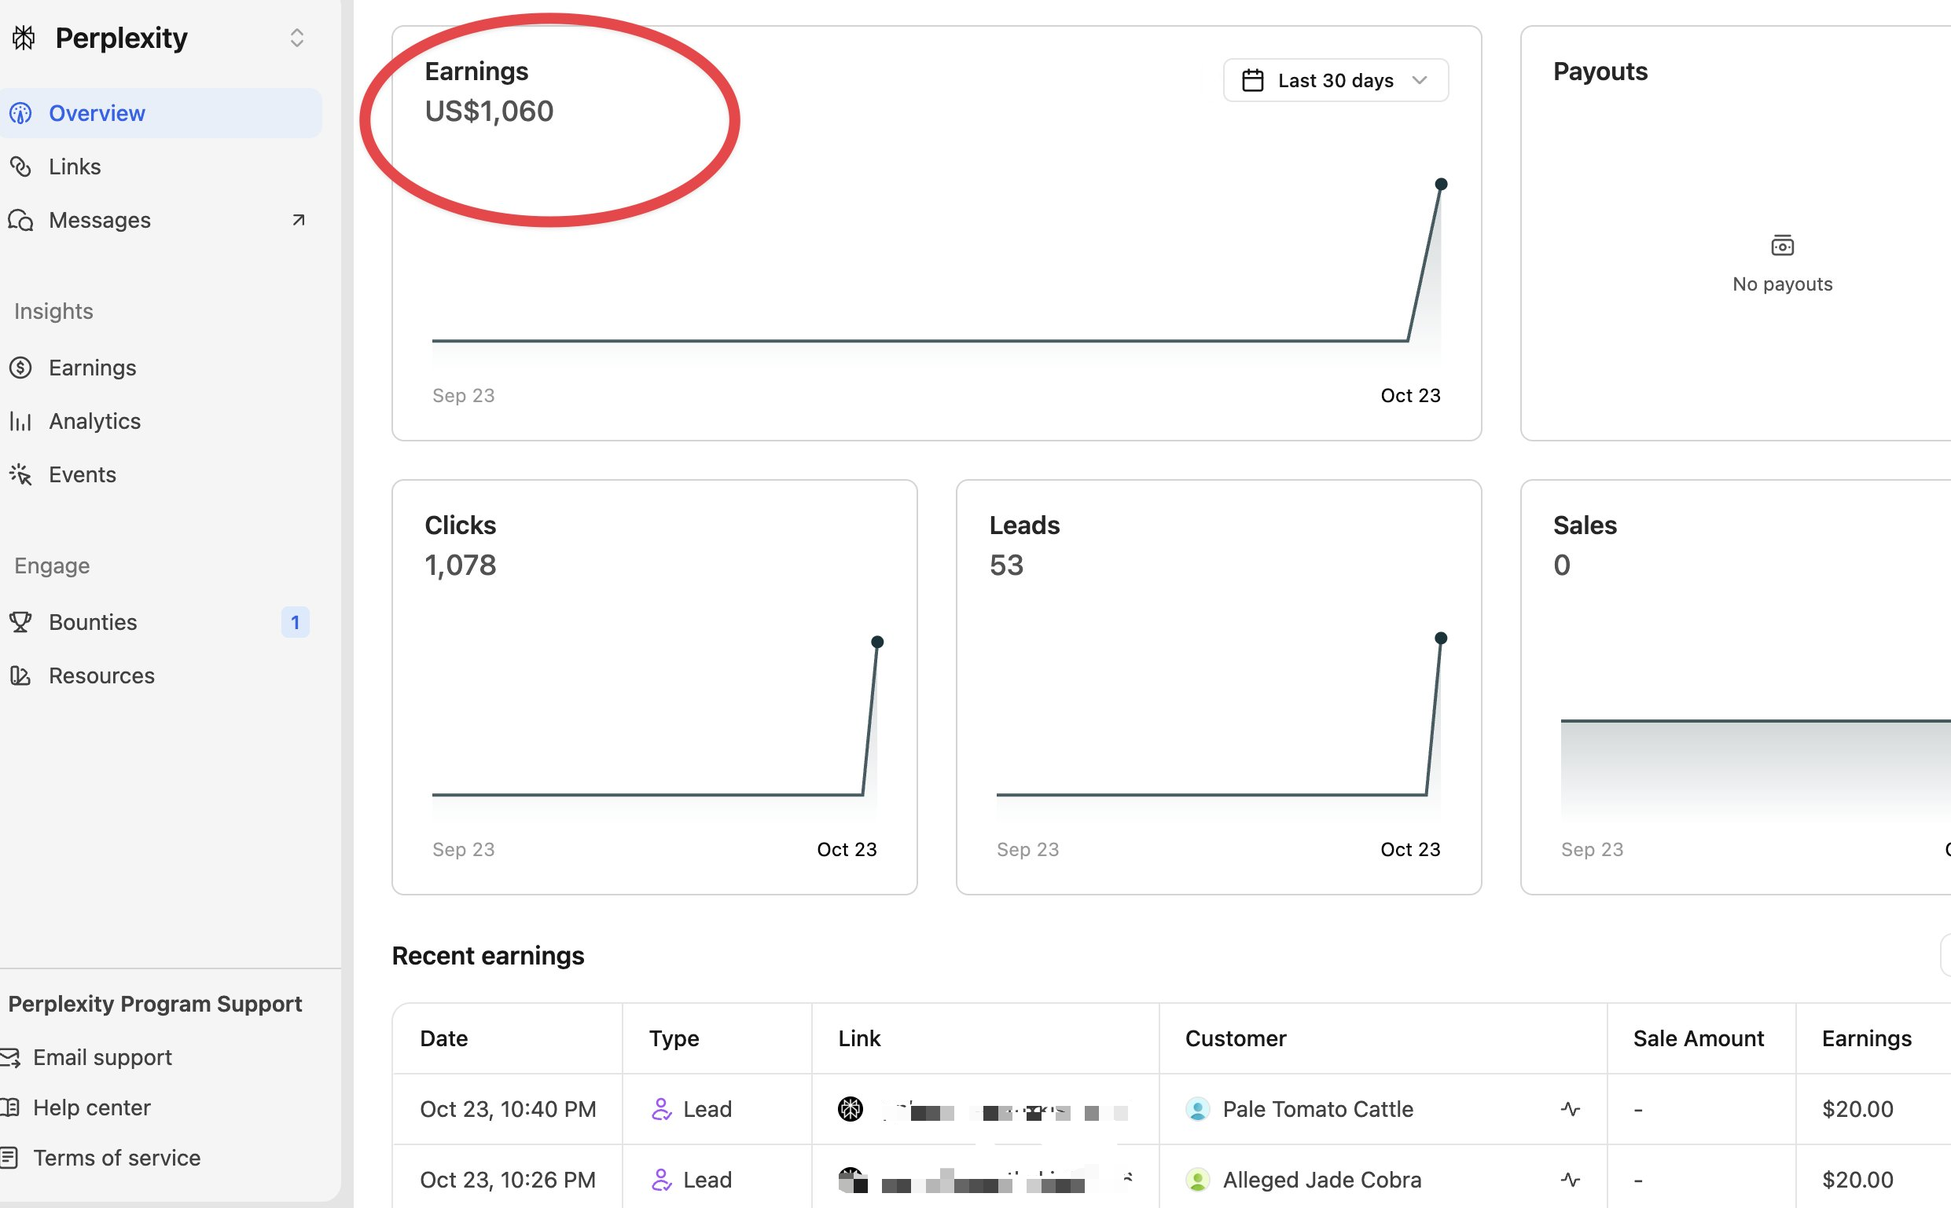The height and width of the screenshot is (1208, 1951).
Task: Click activity icon for Pale Tomato Cattle
Action: pyautogui.click(x=1570, y=1109)
